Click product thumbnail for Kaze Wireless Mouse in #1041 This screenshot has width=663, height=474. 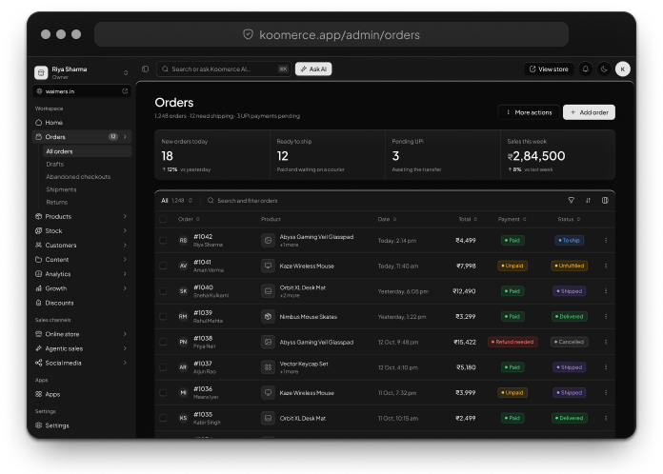point(268,266)
